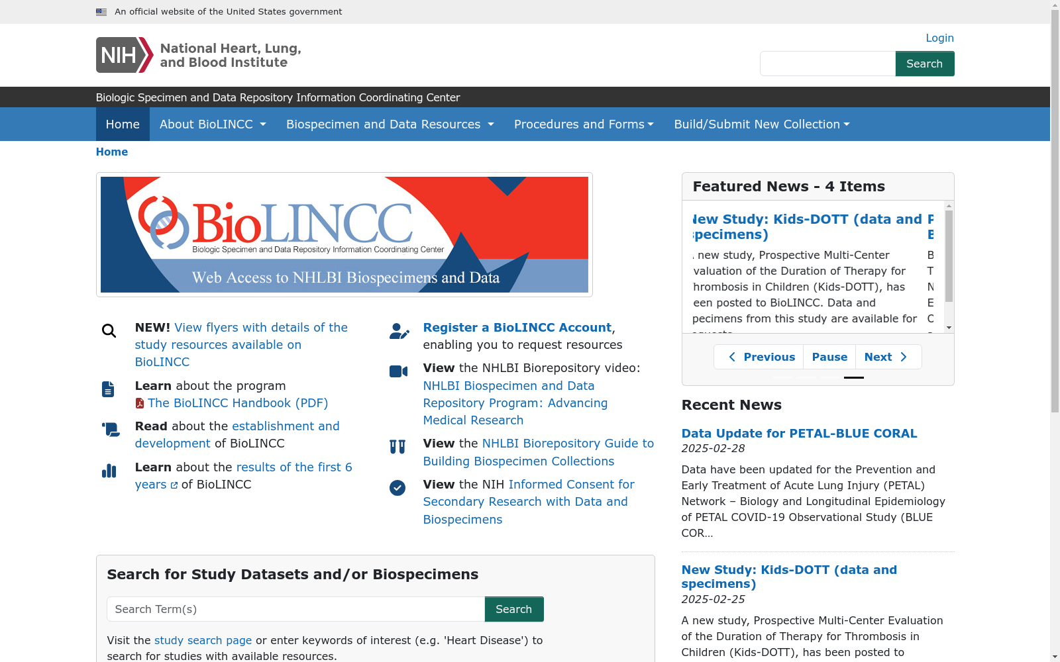This screenshot has height=662, width=1060.
Task: Click the page vertical scrollbar thumb
Action: coord(1055,212)
